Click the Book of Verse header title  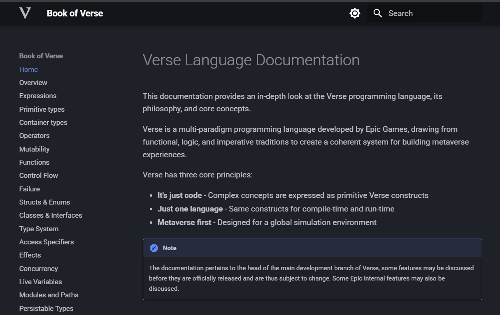pos(75,13)
